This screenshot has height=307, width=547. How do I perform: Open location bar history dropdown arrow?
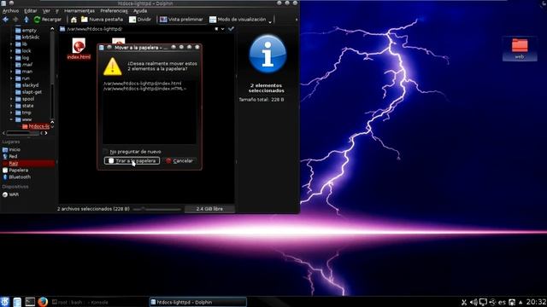222,29
